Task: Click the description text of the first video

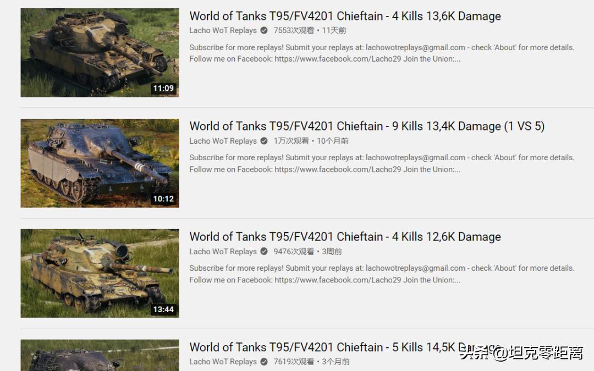Action: coord(382,53)
